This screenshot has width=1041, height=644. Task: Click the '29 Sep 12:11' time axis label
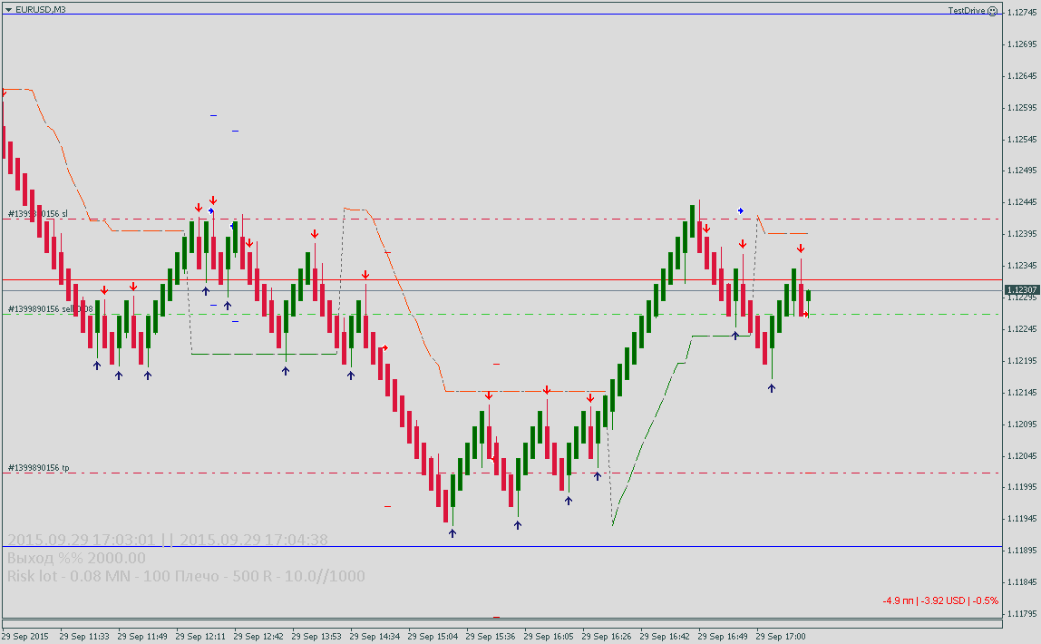(200, 637)
